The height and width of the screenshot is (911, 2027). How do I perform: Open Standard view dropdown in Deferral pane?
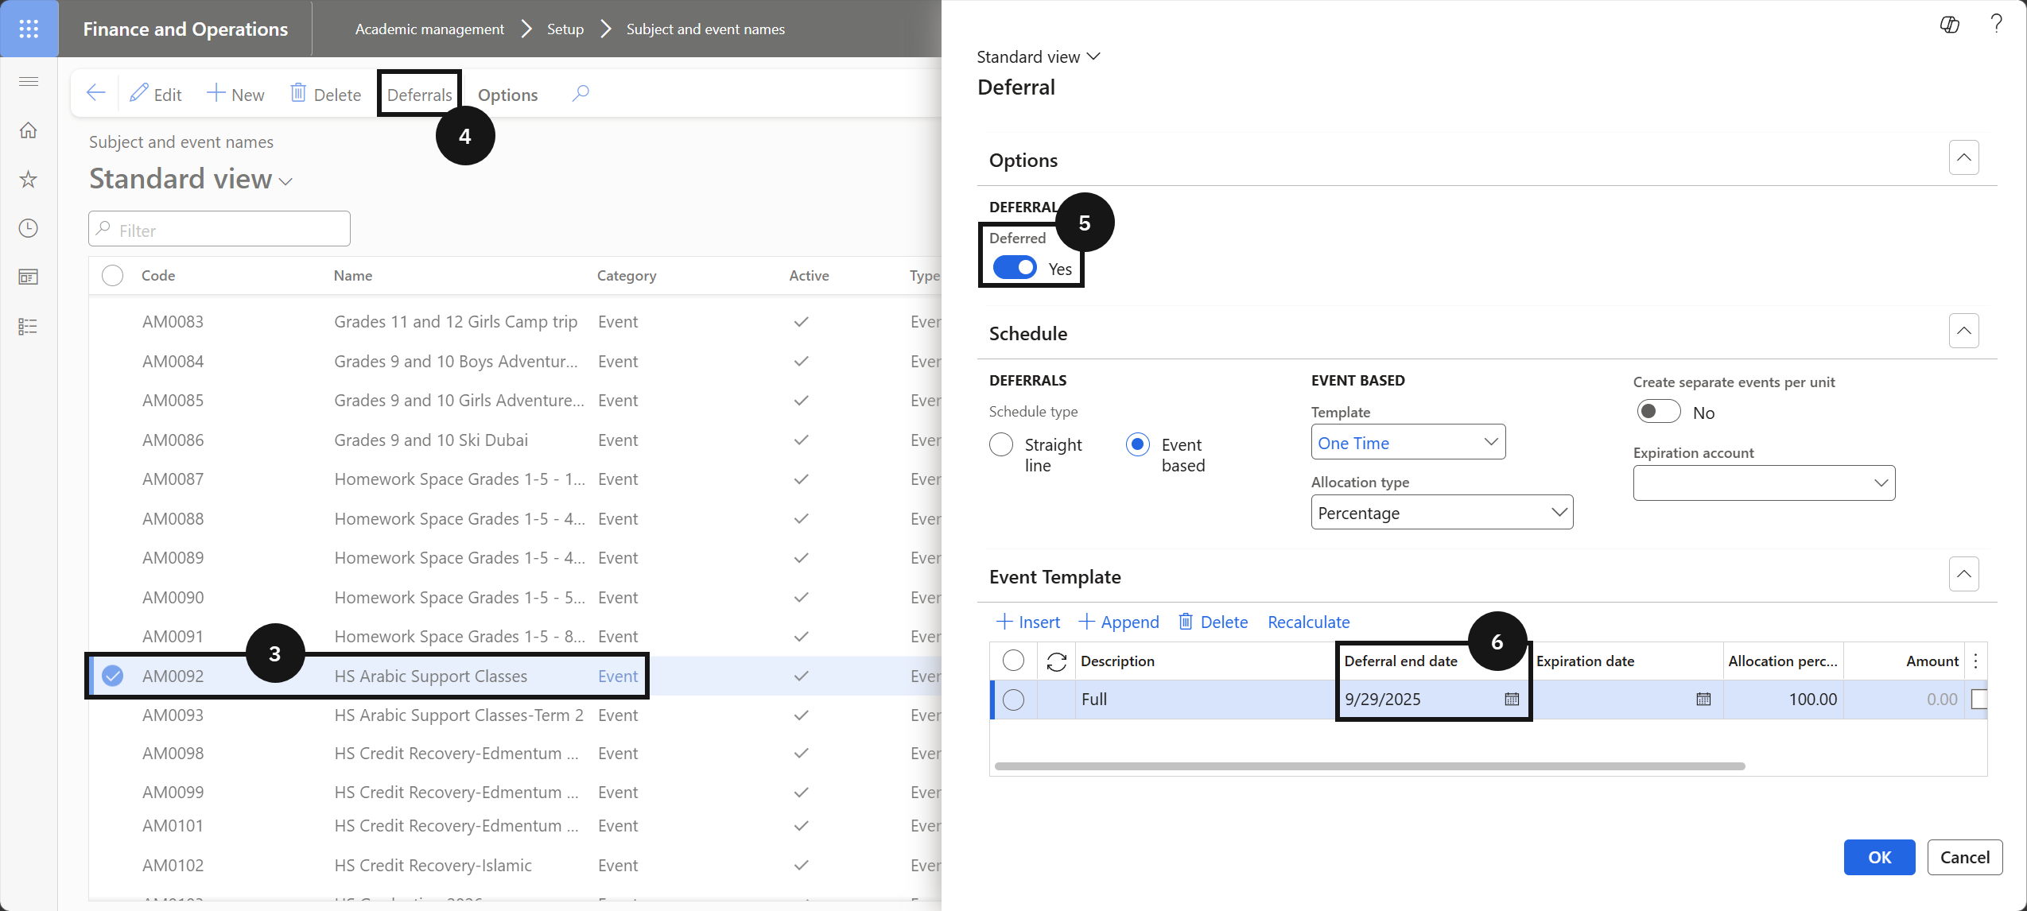1038,56
